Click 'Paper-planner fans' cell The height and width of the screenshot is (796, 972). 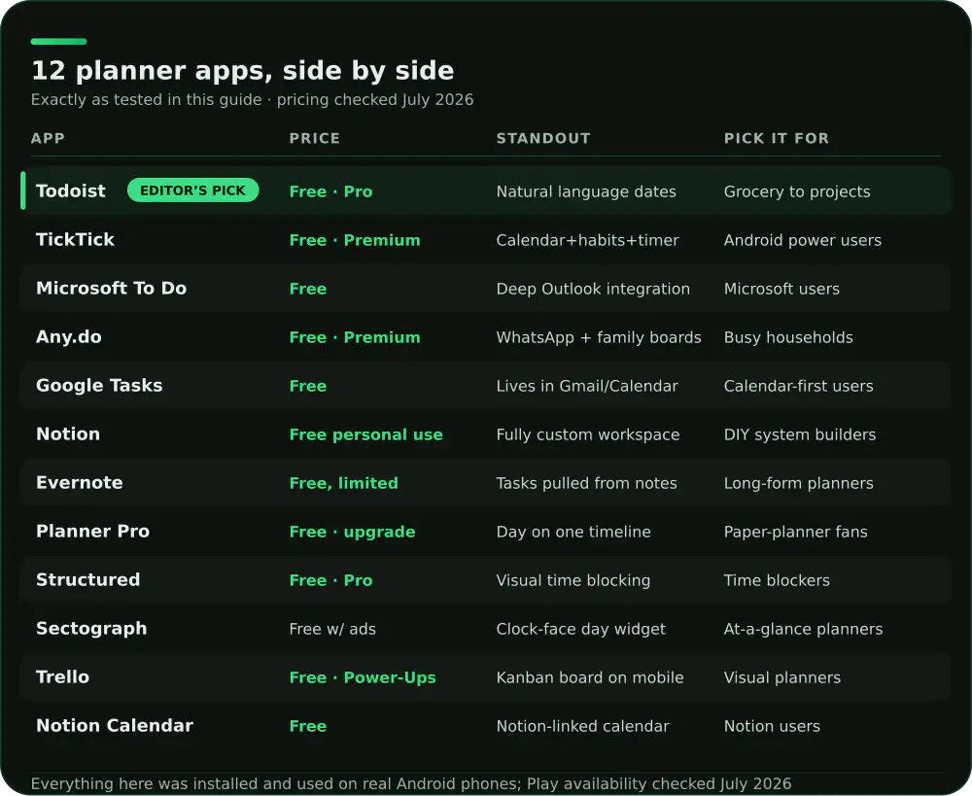(796, 532)
